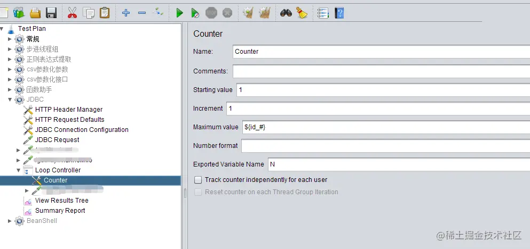Image resolution: width=530 pixels, height=249 pixels.
Task: Collapse all nodes with minus icon
Action: [142, 13]
